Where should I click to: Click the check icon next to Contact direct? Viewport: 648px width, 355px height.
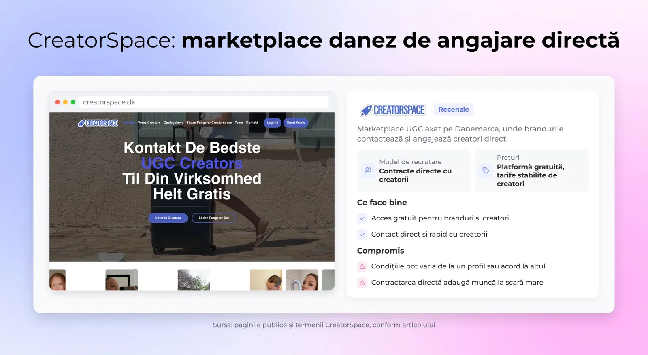[362, 235]
